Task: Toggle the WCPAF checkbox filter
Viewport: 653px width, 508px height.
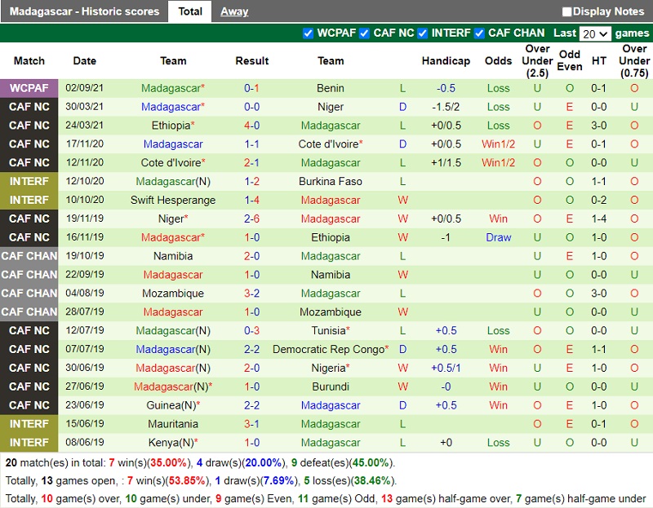Action: tap(308, 33)
